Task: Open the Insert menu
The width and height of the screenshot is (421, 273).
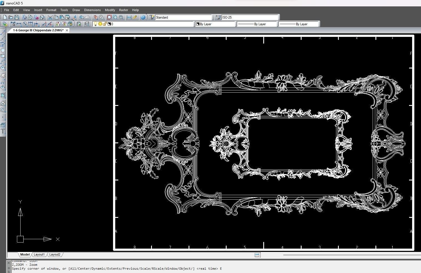Action: pos(38,10)
